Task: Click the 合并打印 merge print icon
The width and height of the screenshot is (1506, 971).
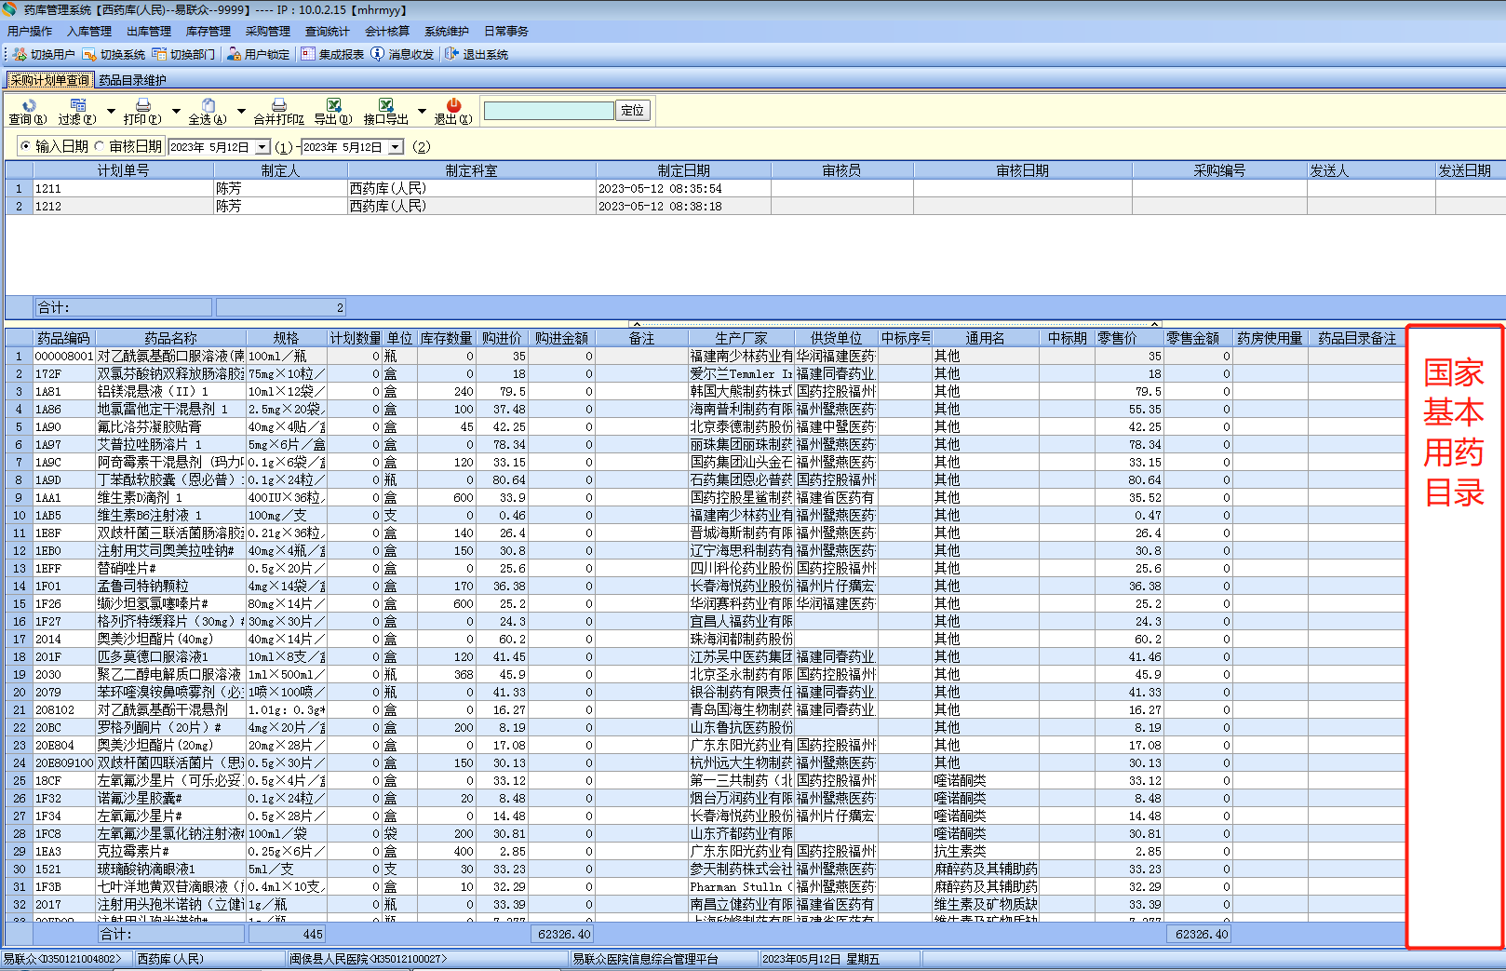Action: click(x=278, y=105)
